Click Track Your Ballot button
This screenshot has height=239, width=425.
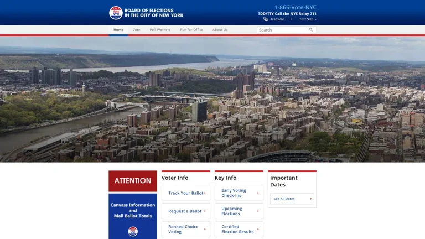click(186, 193)
